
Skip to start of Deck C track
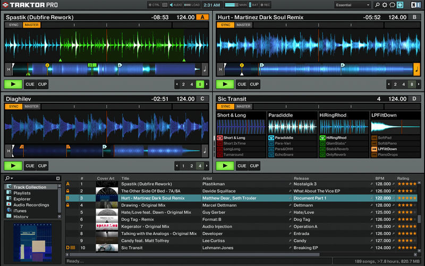point(8,151)
